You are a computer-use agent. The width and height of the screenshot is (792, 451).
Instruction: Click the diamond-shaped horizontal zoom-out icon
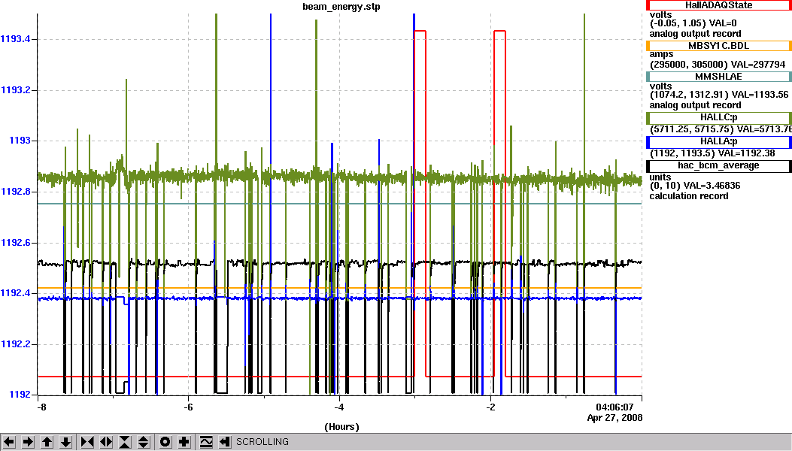106,442
